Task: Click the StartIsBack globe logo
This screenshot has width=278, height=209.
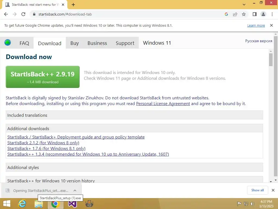Action: 8,43
